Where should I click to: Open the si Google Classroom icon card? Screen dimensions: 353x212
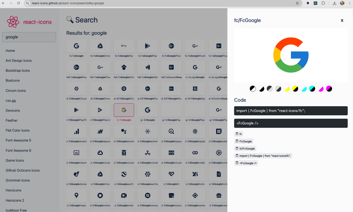coord(76,153)
